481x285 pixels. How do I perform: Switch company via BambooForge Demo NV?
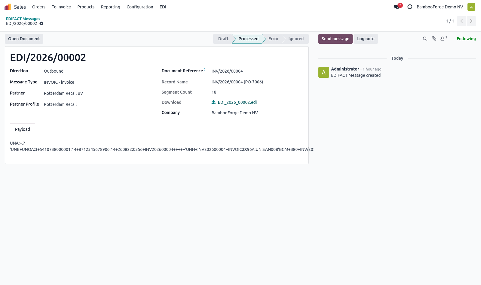click(x=440, y=7)
